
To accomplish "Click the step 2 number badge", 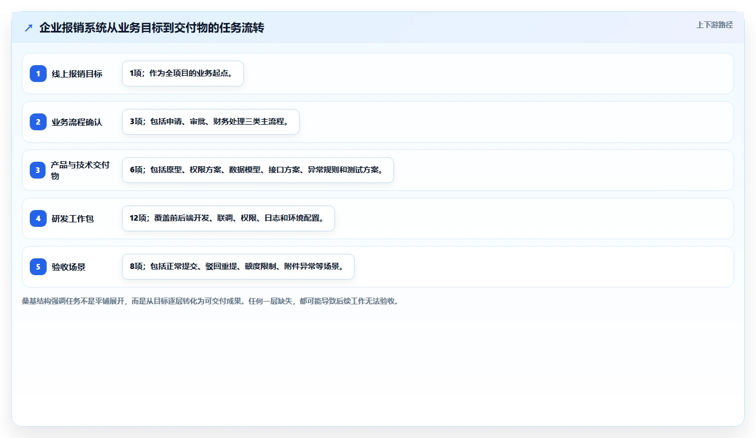I will pyautogui.click(x=38, y=122).
